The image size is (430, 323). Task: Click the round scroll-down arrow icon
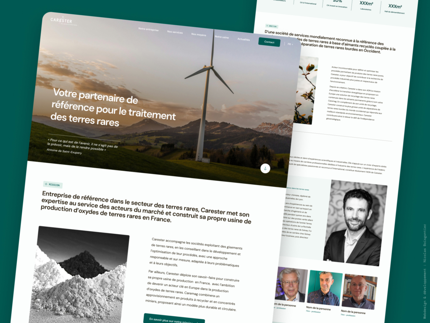click(265, 168)
